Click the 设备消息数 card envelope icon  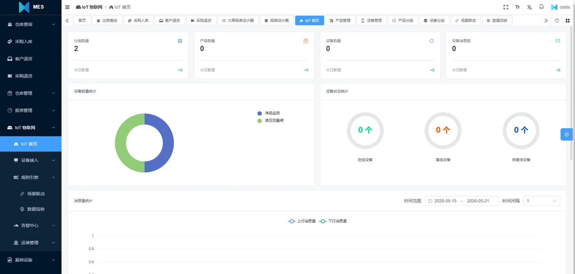(x=558, y=41)
